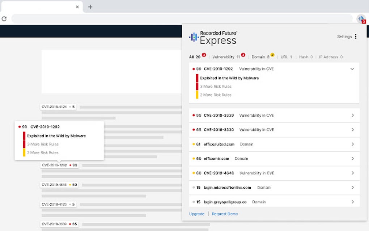Click the Recorded Future Express logo
This screenshot has width=369, height=231.
coord(212,37)
